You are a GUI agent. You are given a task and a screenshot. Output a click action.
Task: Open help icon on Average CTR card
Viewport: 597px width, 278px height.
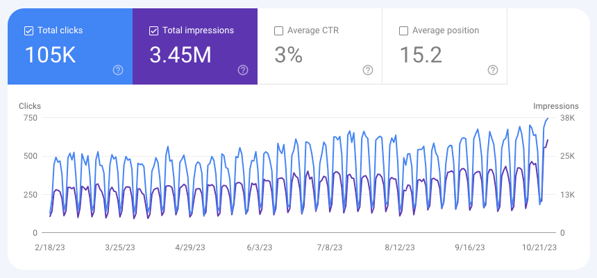pos(368,70)
